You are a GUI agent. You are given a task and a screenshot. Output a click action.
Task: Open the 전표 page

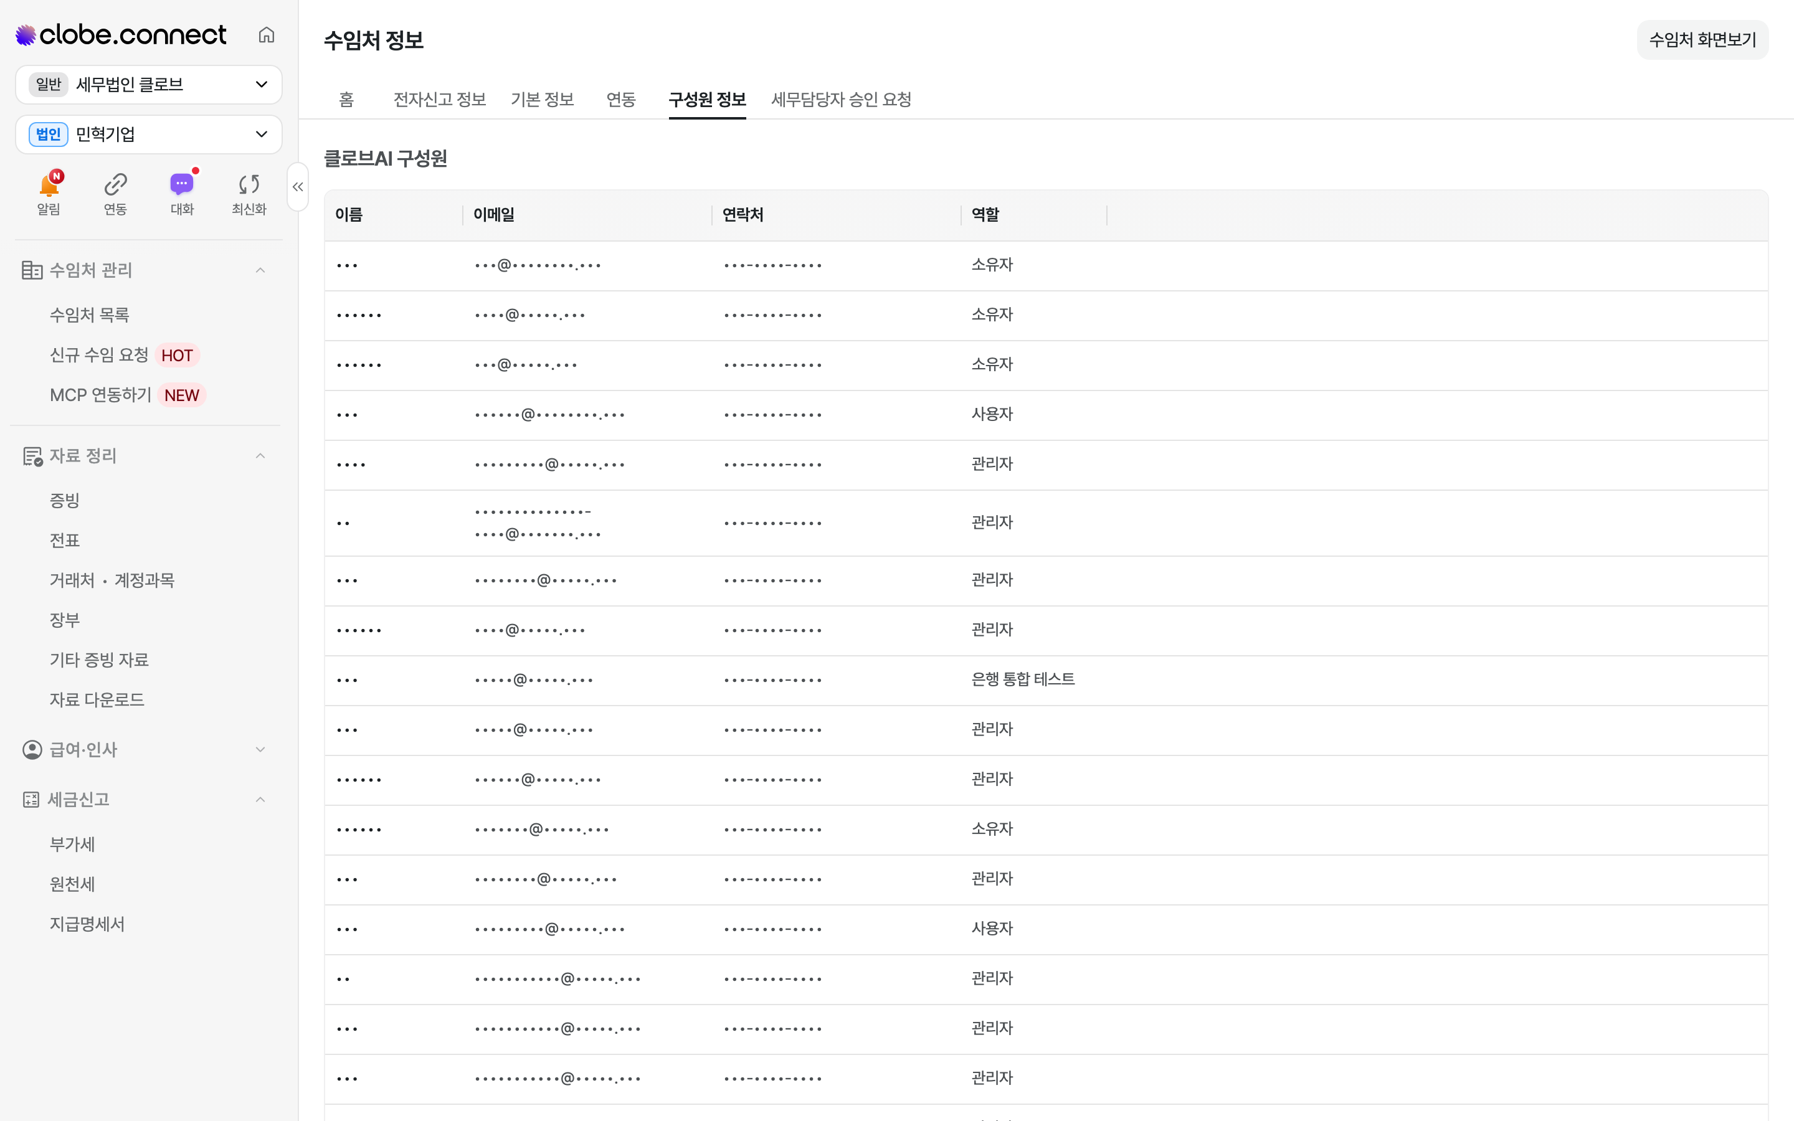pos(65,541)
